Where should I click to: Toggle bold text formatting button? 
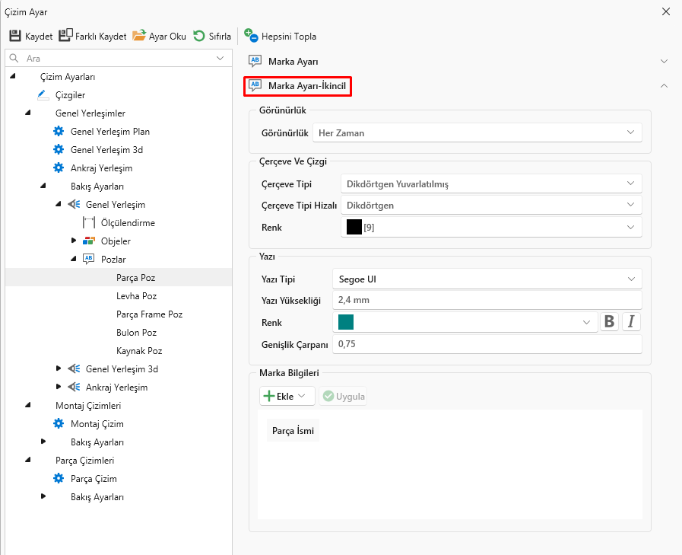(x=609, y=322)
